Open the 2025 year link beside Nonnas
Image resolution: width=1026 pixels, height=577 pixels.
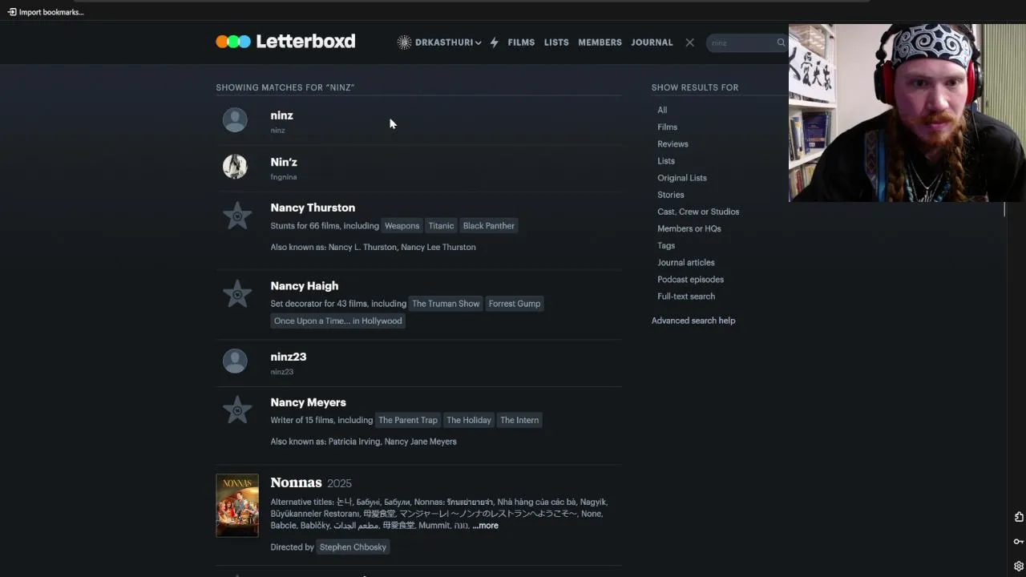[339, 483]
